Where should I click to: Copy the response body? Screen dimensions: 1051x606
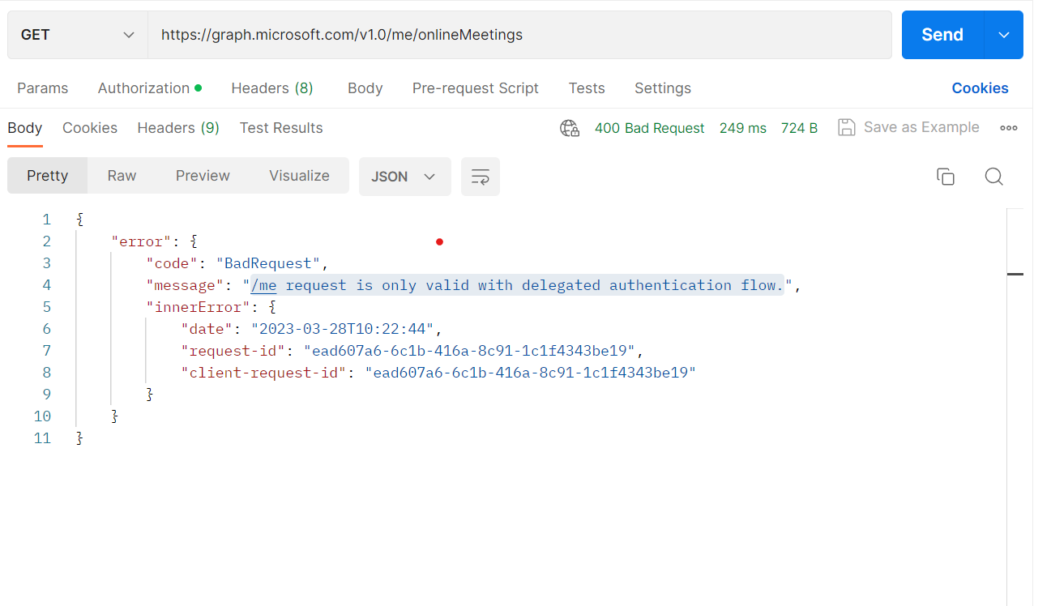pyautogui.click(x=946, y=176)
